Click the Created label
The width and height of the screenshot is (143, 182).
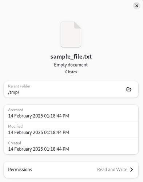coord(15,143)
